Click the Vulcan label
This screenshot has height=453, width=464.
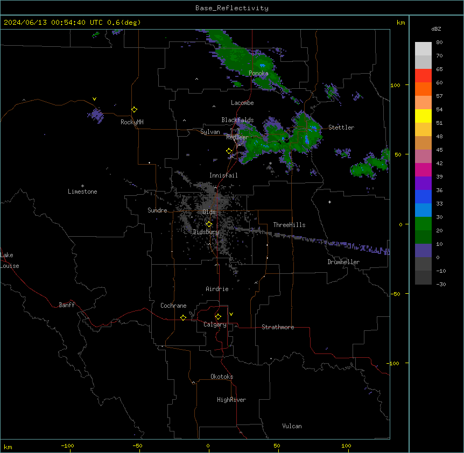(292, 426)
